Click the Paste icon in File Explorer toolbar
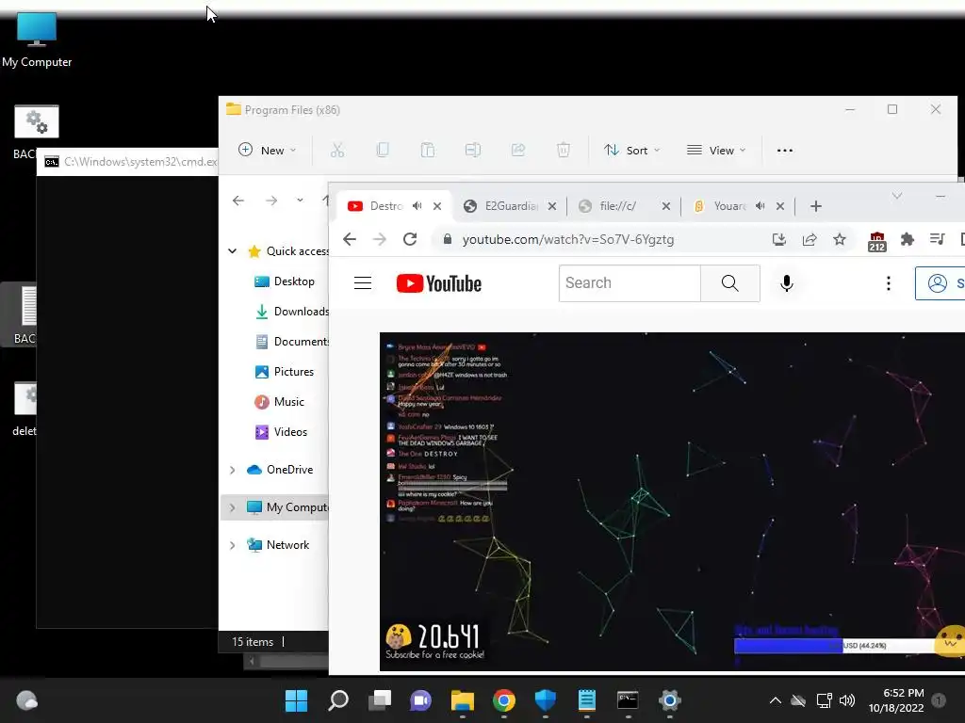 click(428, 150)
